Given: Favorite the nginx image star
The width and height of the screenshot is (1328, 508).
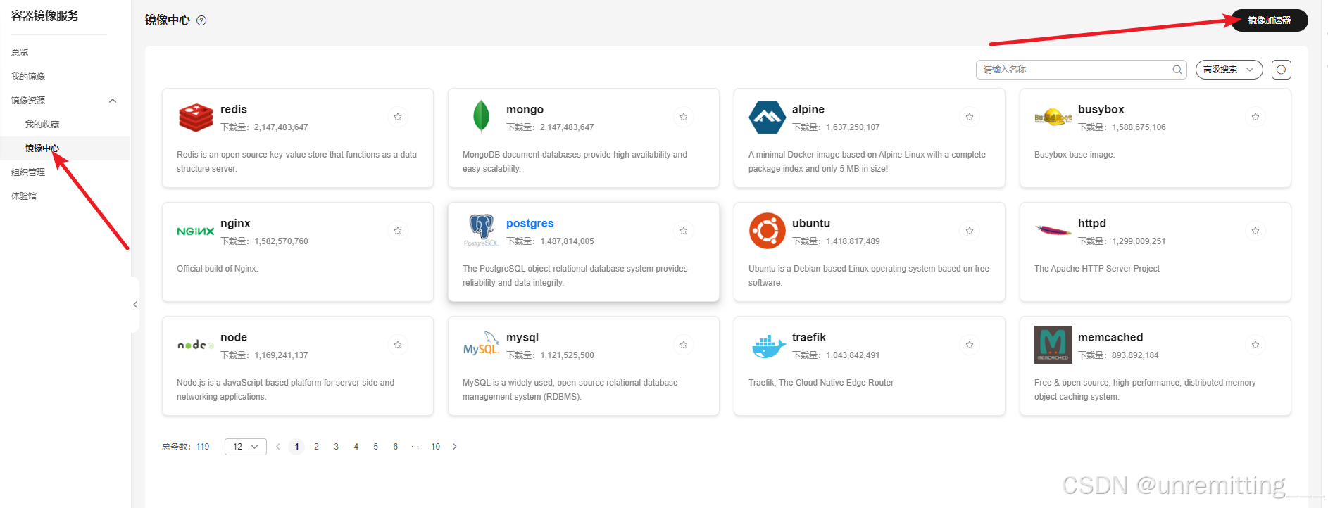Looking at the screenshot, I should point(398,231).
